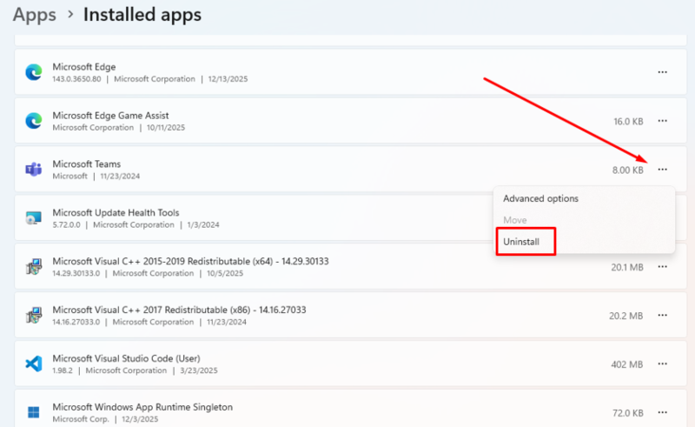Open more options for Visual C++ 2015-2019 Redistributable
This screenshot has width=695, height=427.
coord(663,267)
